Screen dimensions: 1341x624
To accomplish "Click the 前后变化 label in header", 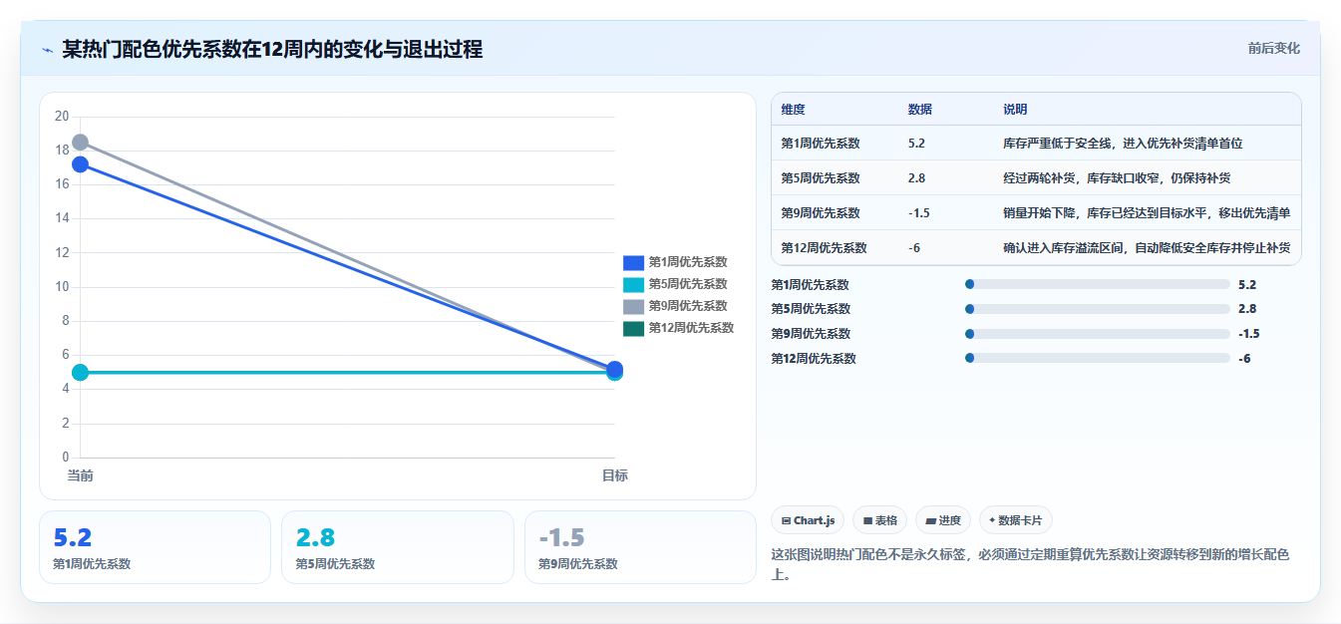I will point(1273,48).
